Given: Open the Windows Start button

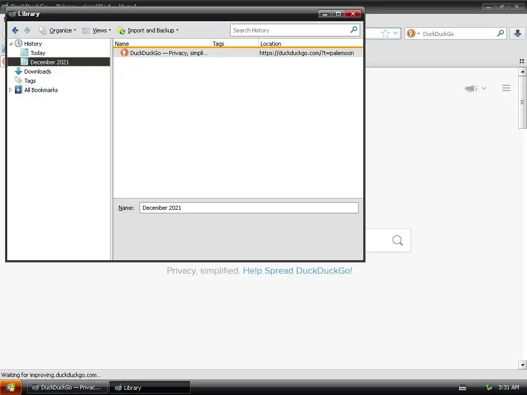Looking at the screenshot, I should tap(11, 387).
